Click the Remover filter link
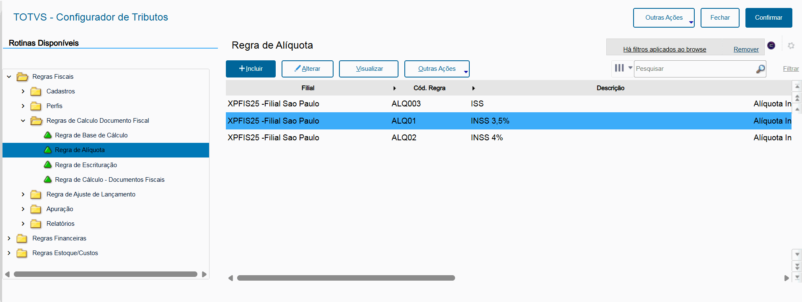This screenshot has width=802, height=302. [x=746, y=49]
